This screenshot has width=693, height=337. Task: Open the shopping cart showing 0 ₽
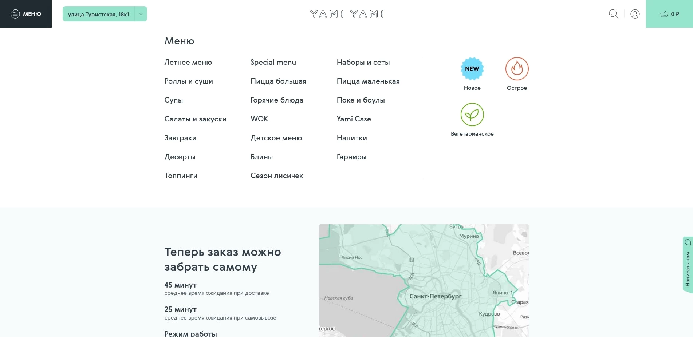coord(669,14)
